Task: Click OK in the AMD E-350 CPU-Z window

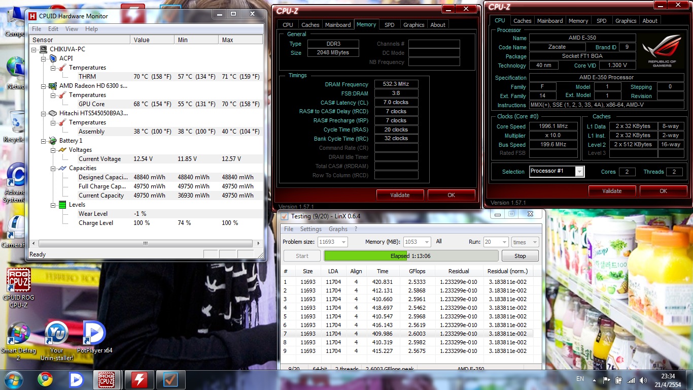Action: (663, 191)
